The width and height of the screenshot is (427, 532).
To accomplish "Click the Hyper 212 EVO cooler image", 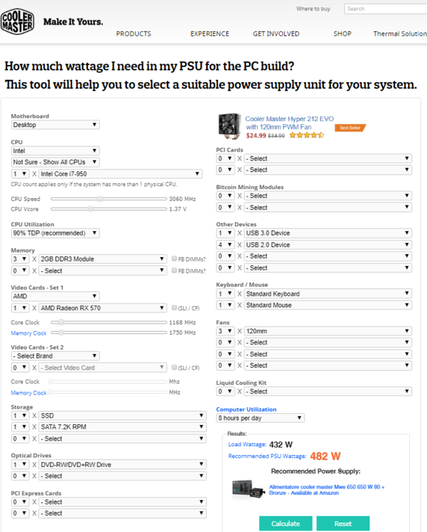I will [x=229, y=126].
